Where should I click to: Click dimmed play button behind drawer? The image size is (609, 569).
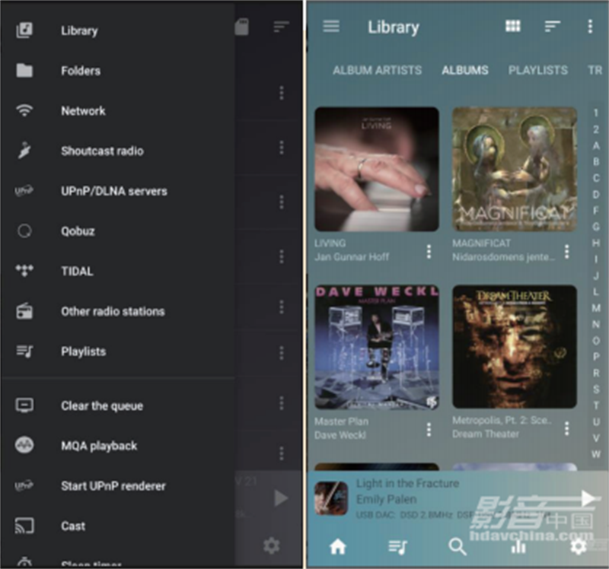(x=281, y=498)
